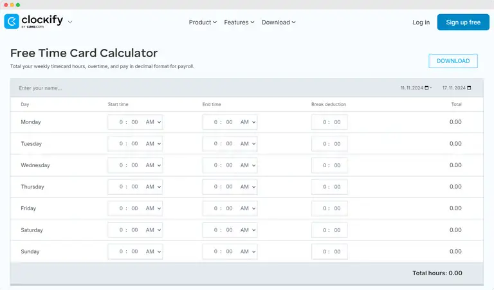Open Thursday start time AM/PM dropdown
Screen dimensions: 494x290
click(x=154, y=186)
